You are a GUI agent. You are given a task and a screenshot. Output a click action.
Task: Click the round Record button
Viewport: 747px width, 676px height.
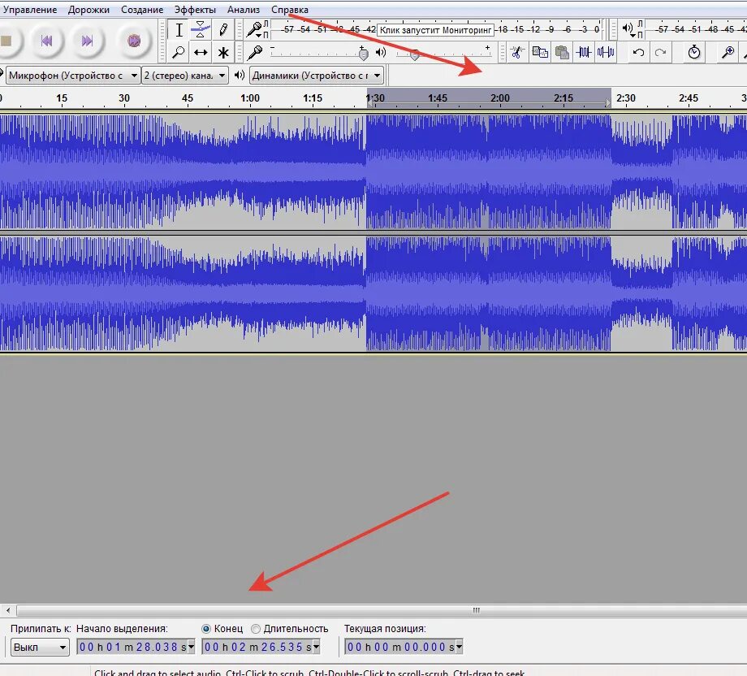tap(134, 41)
